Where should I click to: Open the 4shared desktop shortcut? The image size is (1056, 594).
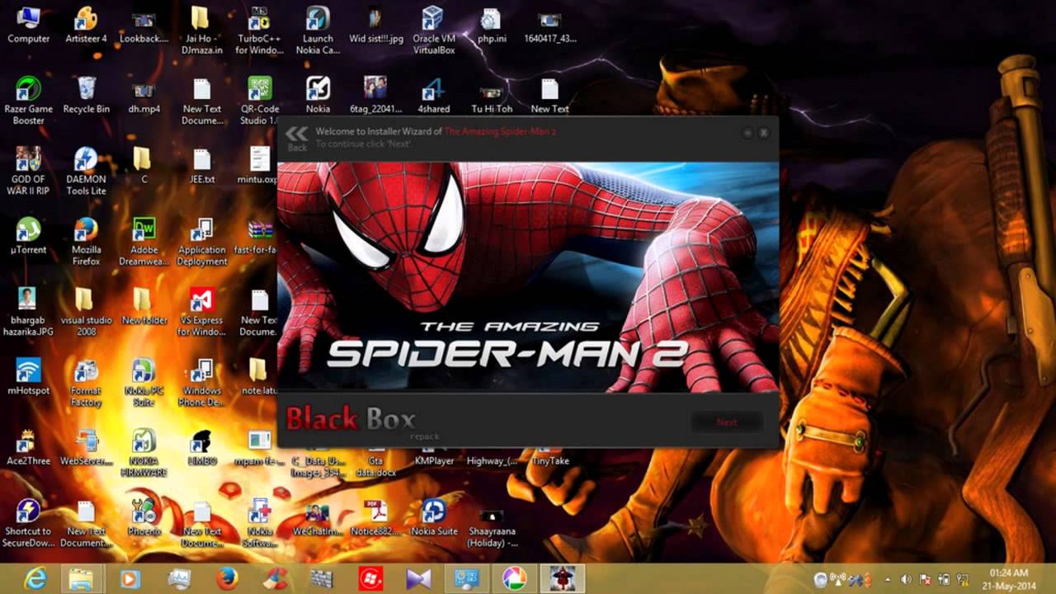point(433,95)
